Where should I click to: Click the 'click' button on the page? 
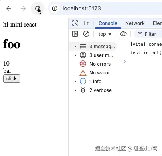pos(12,78)
